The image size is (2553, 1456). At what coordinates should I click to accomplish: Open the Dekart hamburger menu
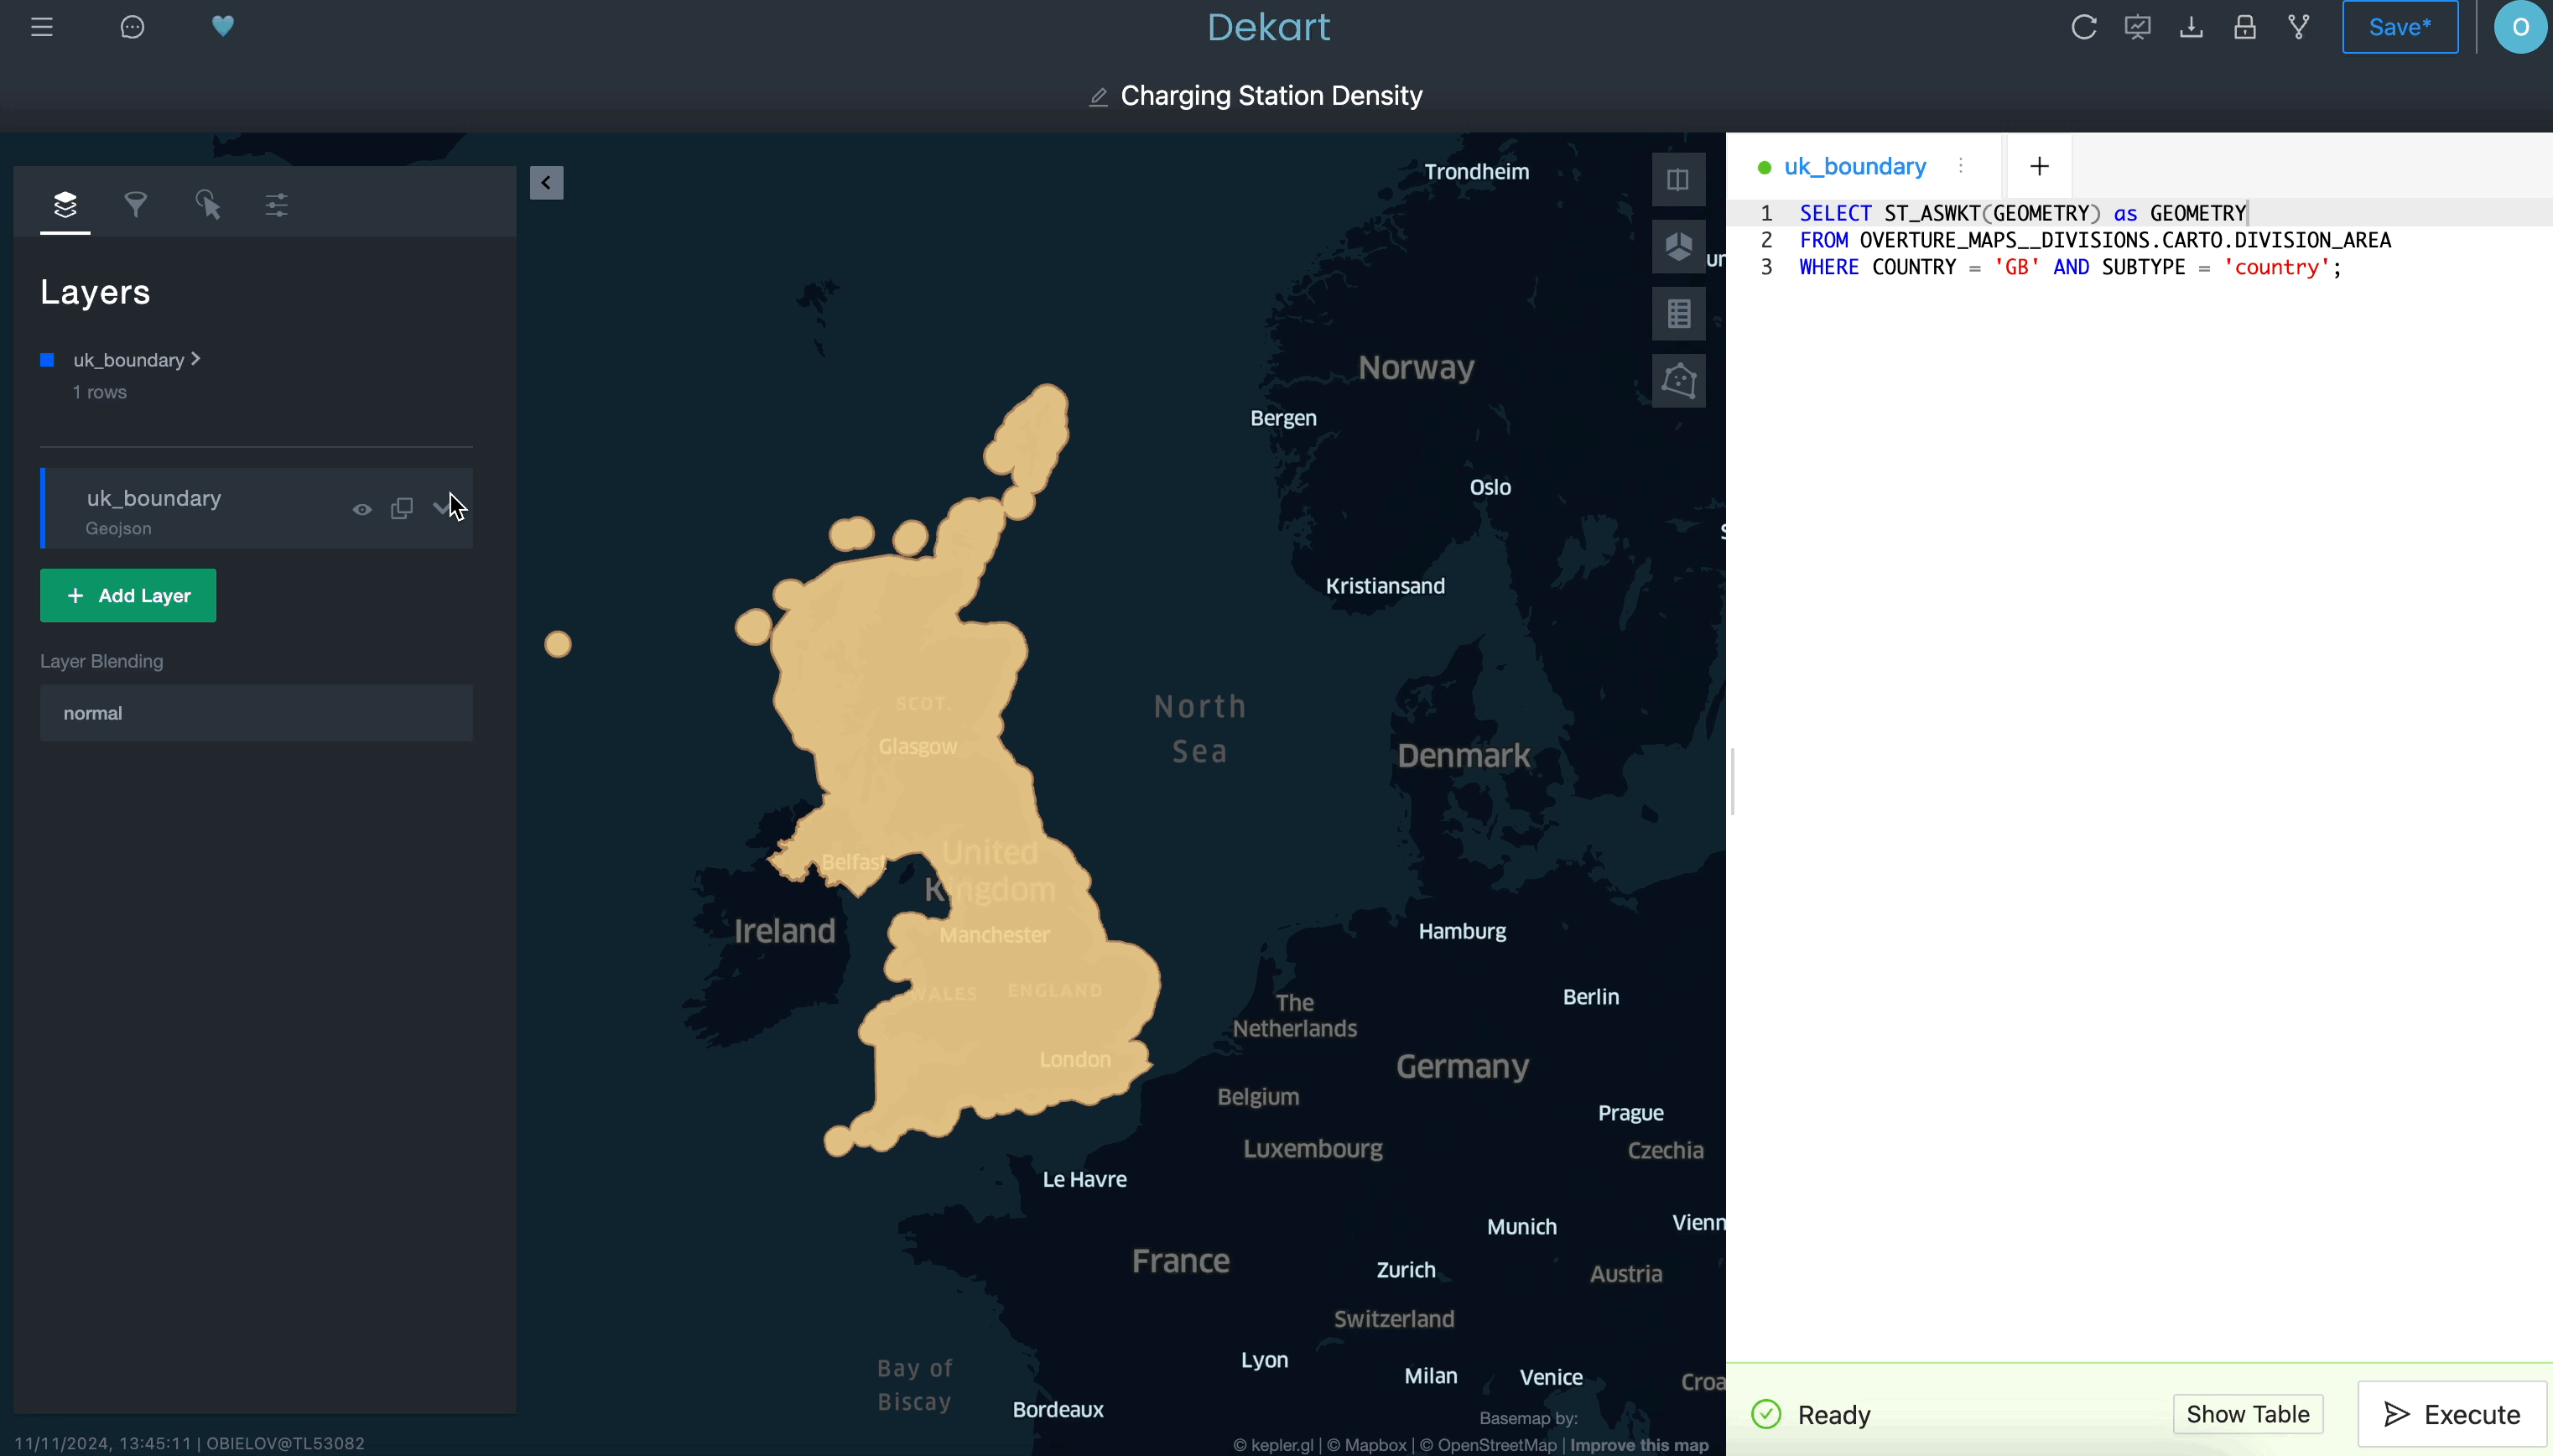[x=43, y=27]
